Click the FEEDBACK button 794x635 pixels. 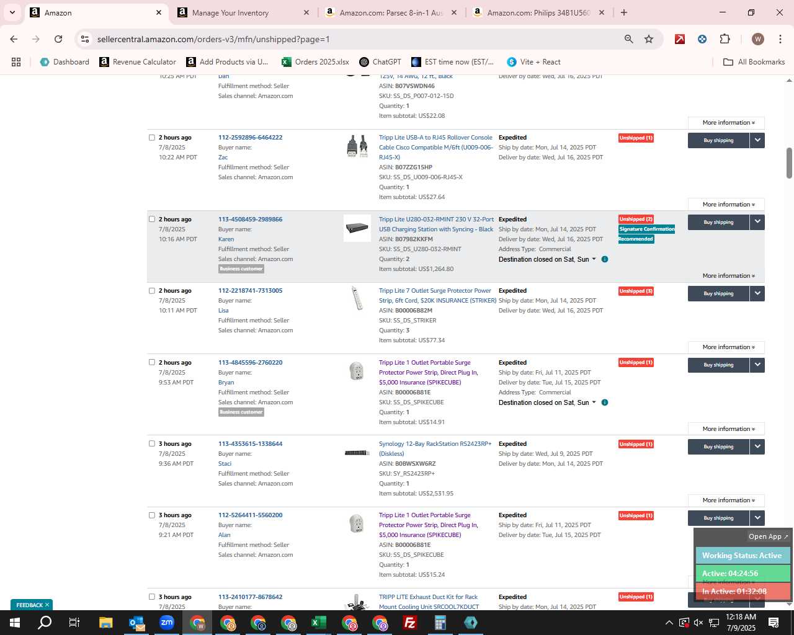pyautogui.click(x=31, y=605)
